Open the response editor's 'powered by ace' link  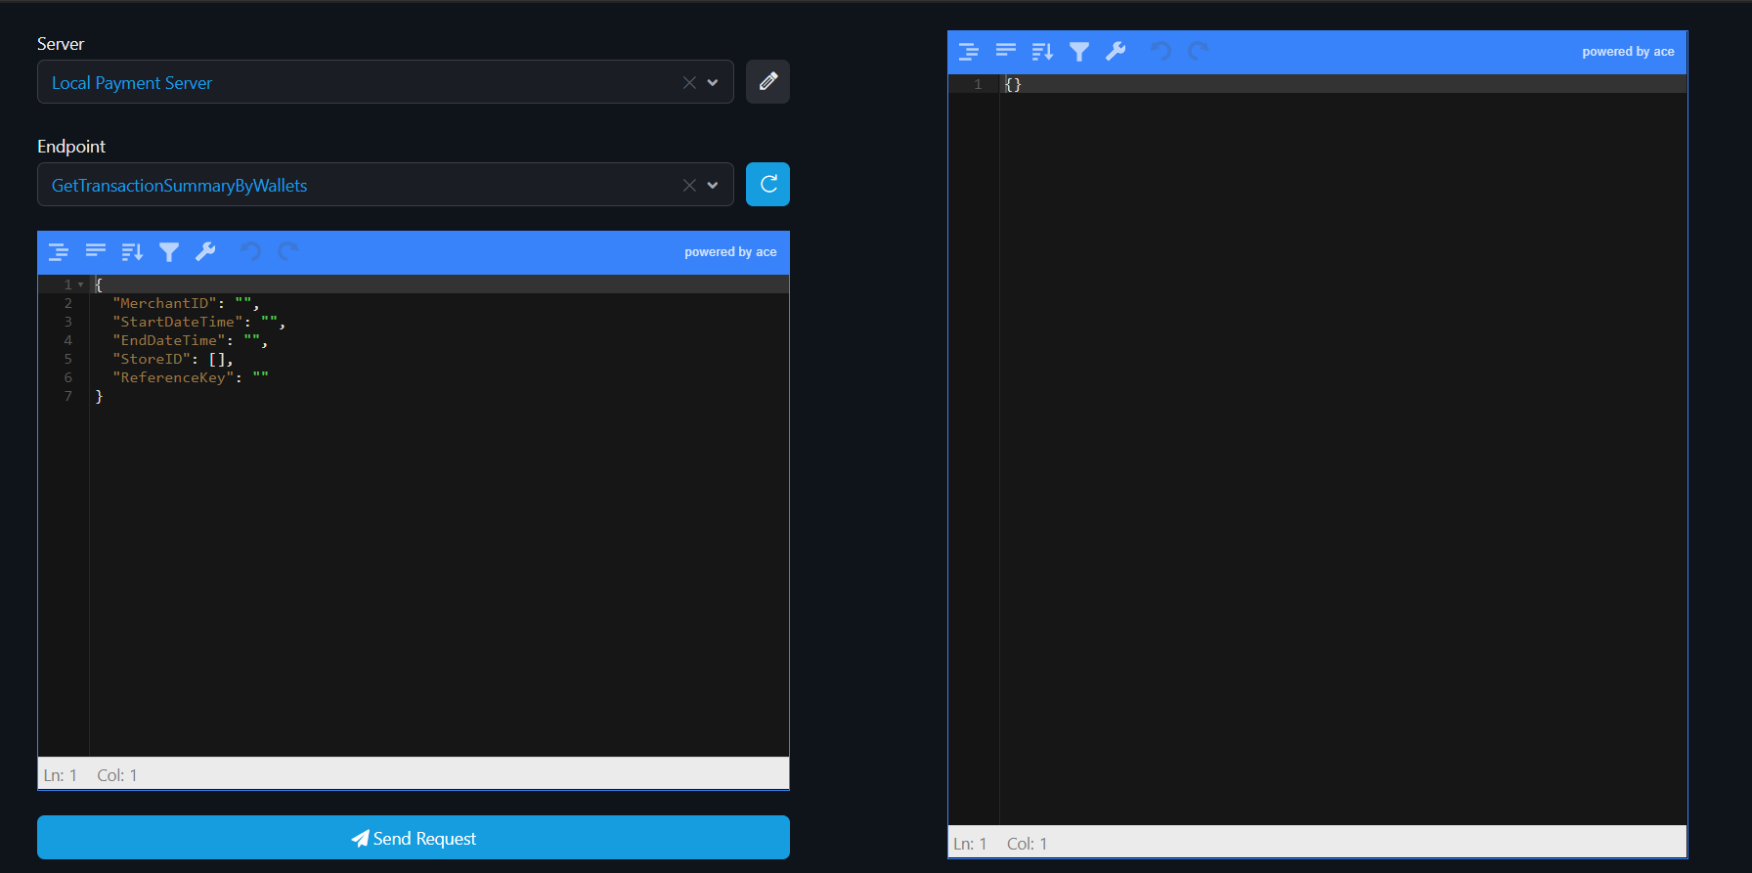pyautogui.click(x=1628, y=52)
